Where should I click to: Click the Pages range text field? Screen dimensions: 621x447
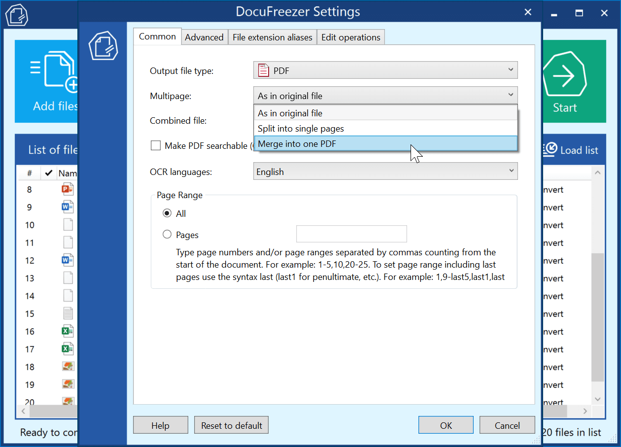pos(351,234)
